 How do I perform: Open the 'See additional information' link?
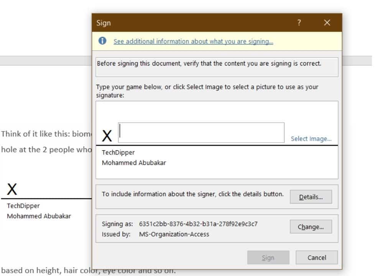(193, 41)
